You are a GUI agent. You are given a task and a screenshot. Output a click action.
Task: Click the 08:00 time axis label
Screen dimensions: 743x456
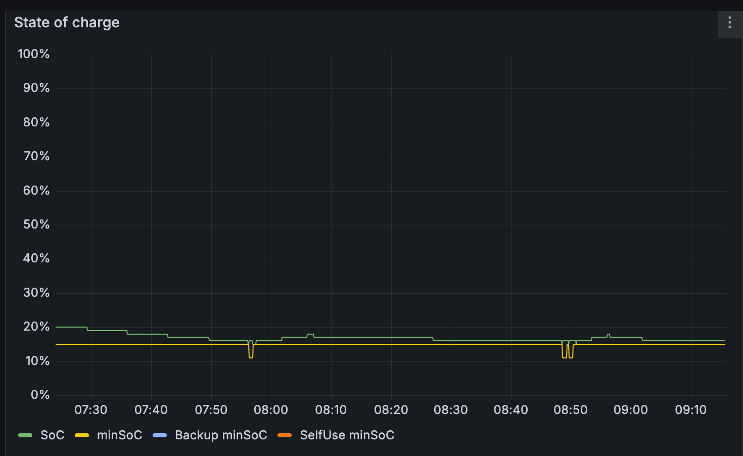tap(271, 410)
